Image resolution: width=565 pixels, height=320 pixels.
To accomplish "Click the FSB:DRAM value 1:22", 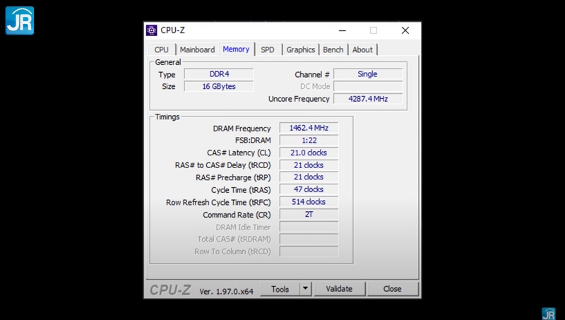I will pyautogui.click(x=309, y=140).
